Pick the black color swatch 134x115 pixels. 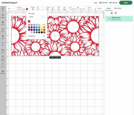(x=42, y=32)
